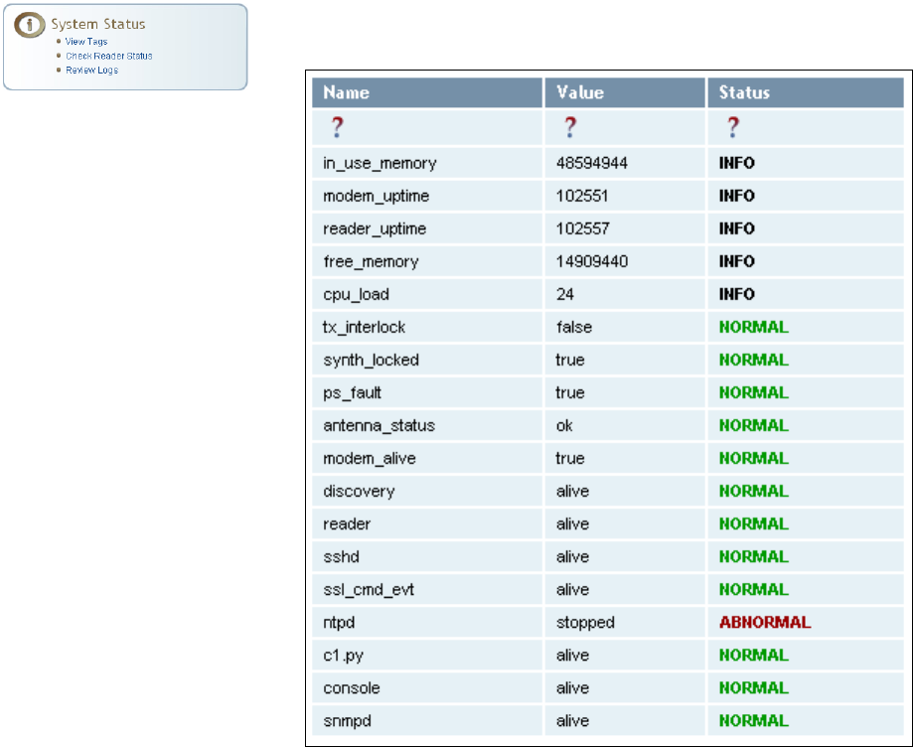The width and height of the screenshot is (913, 747).
Task: Click the INFO status for reader_uptime
Action: (x=736, y=228)
